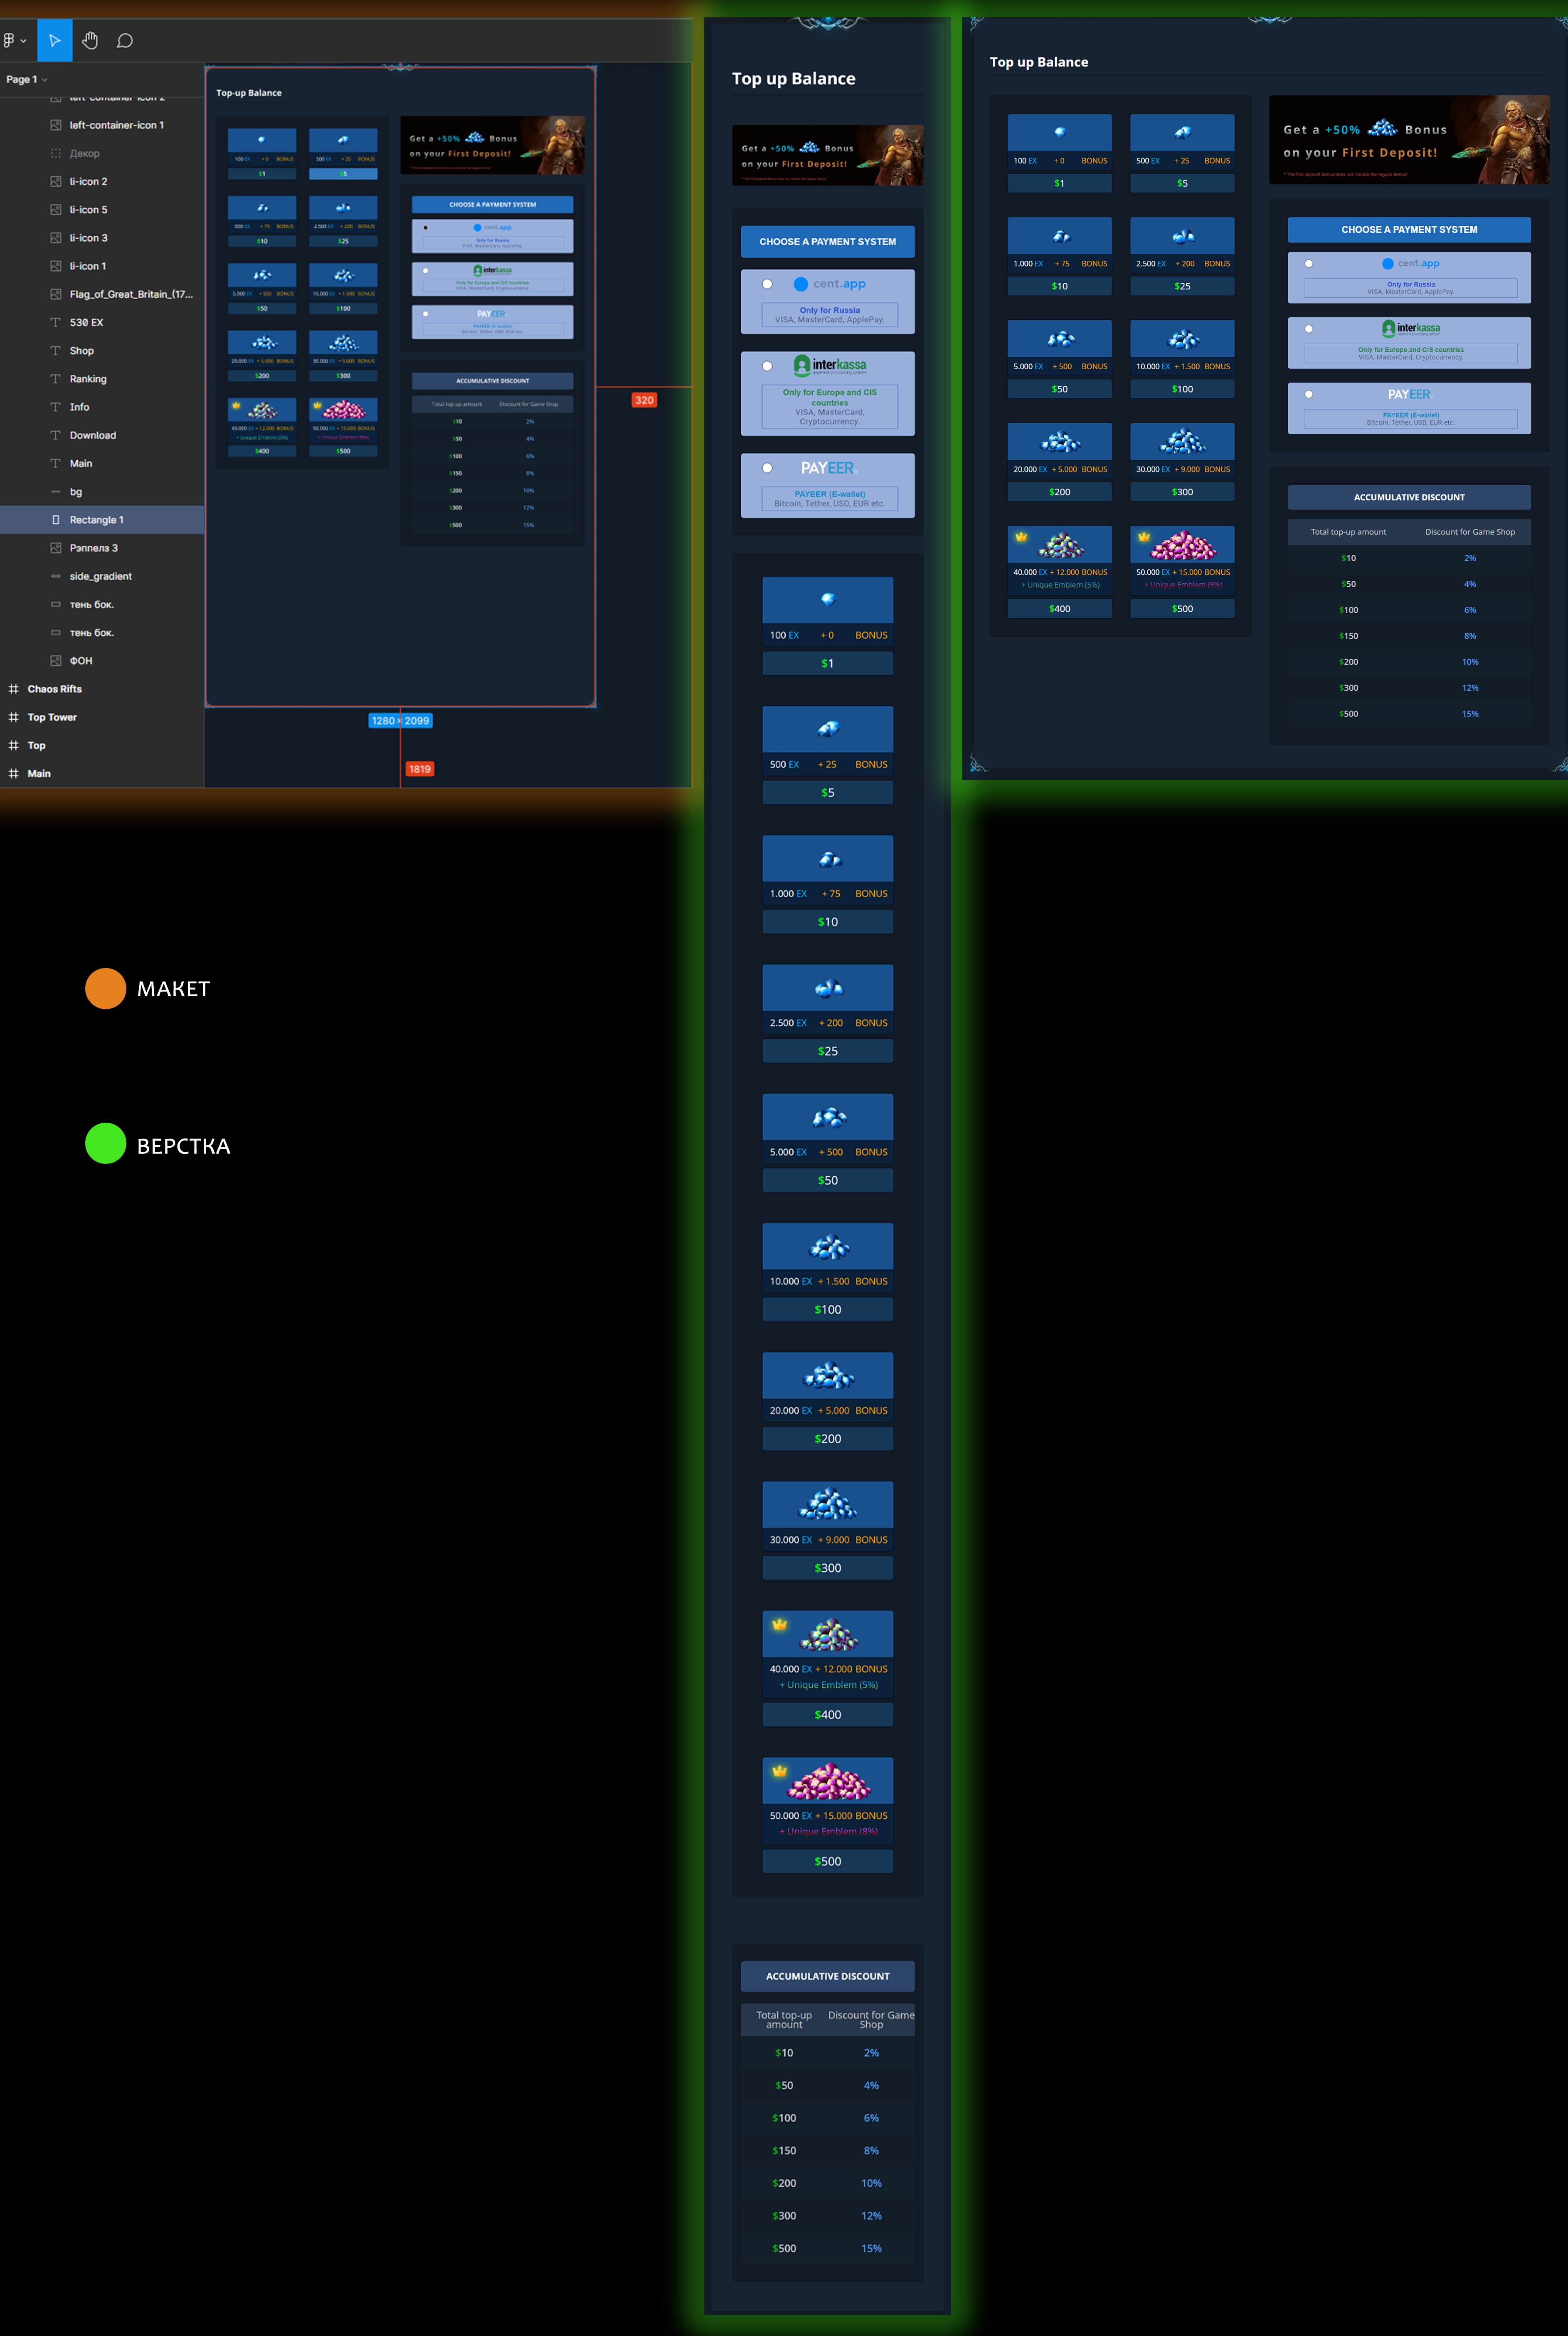This screenshot has width=1568, height=2336.
Task: Select the first тень бок. layer
Action: pyautogui.click(x=102, y=604)
